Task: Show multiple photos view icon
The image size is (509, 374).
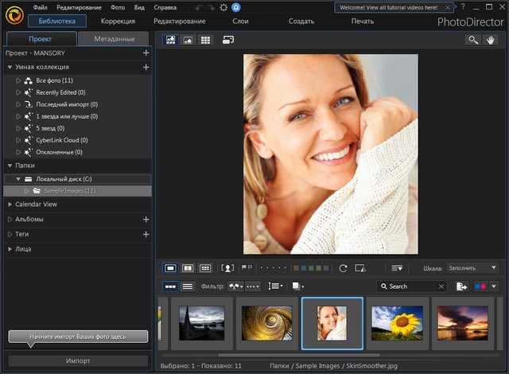Action: coord(205,268)
